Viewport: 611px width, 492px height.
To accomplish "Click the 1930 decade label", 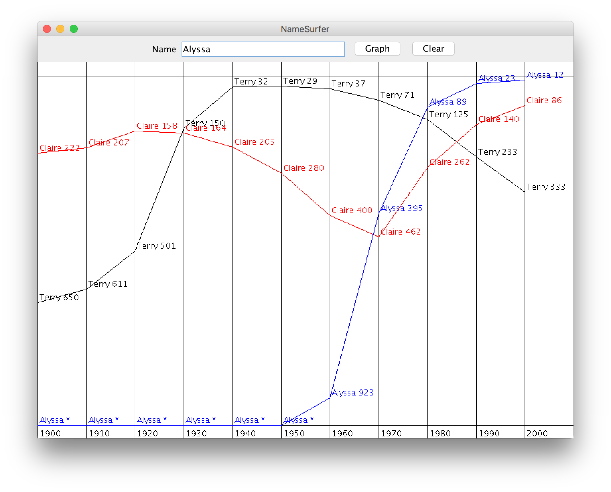I will click(196, 433).
